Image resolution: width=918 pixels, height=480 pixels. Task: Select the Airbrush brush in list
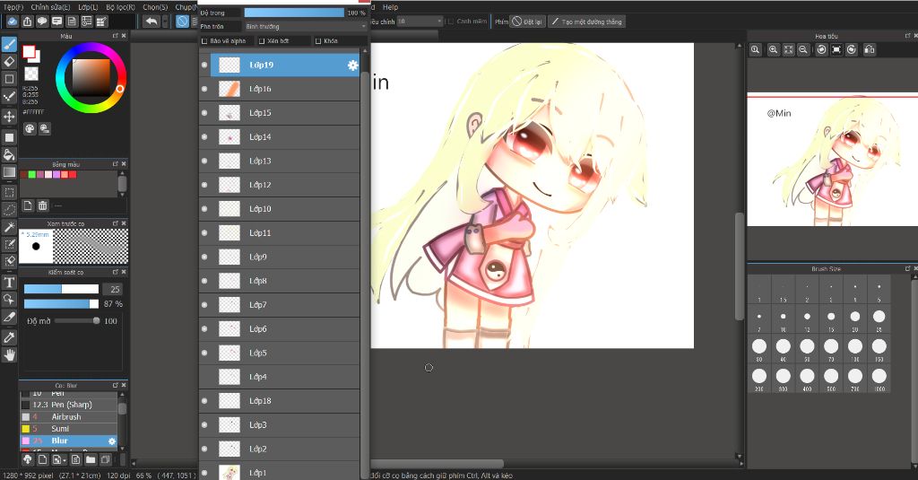pyautogui.click(x=68, y=416)
